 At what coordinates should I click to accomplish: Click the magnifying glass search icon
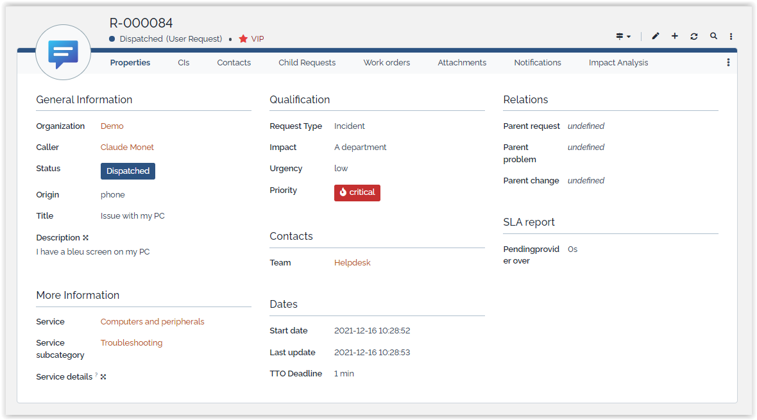point(713,37)
